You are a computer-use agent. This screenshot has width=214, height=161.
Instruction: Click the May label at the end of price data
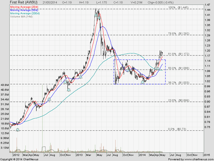tap(163, 155)
